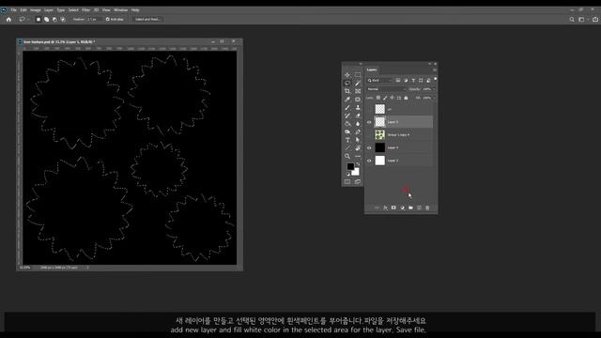Select the Blur tool
The image size is (601, 338).
tap(358, 124)
